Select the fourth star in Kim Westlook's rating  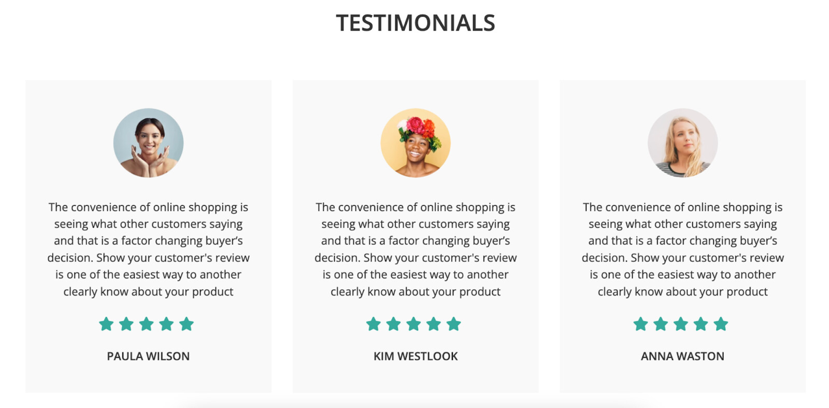tap(434, 325)
